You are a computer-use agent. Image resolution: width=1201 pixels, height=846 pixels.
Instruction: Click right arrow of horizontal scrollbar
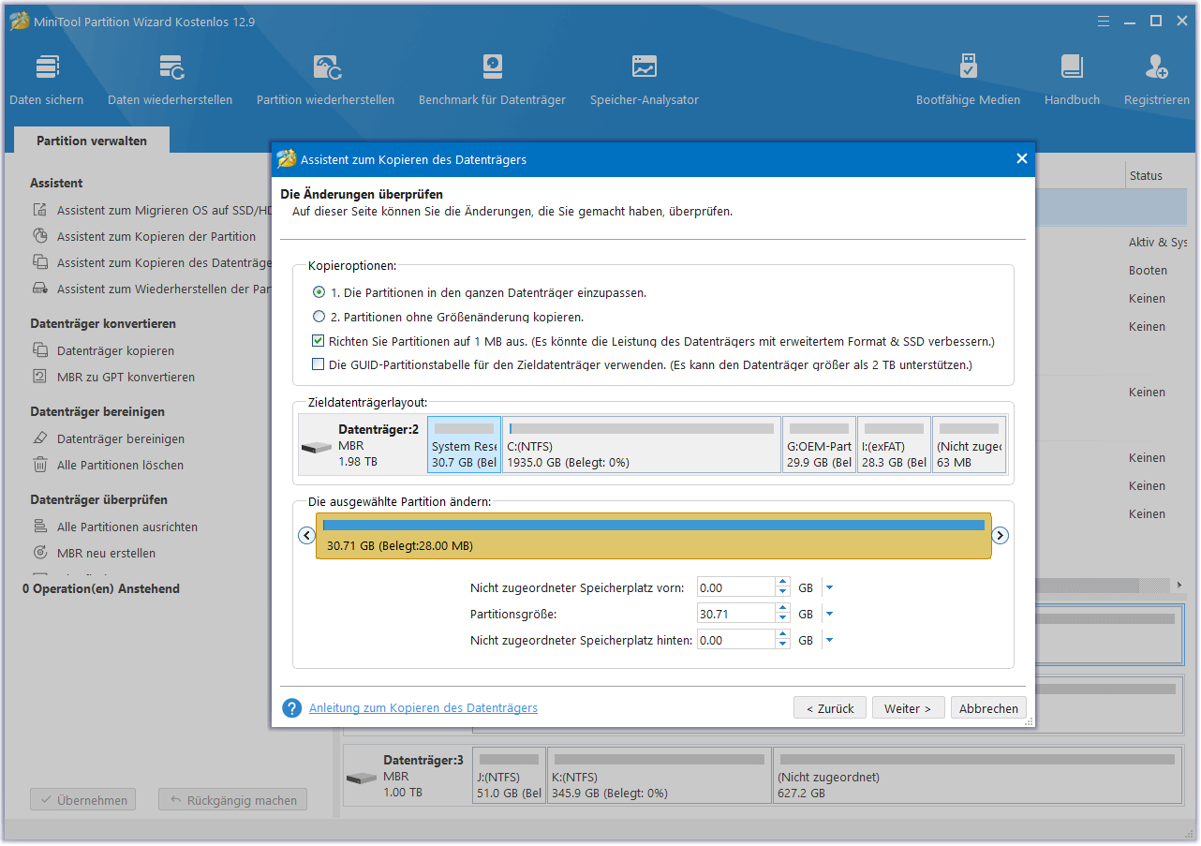pos(1179,586)
